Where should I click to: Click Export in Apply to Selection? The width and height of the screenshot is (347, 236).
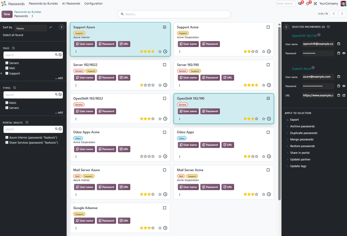(294, 120)
